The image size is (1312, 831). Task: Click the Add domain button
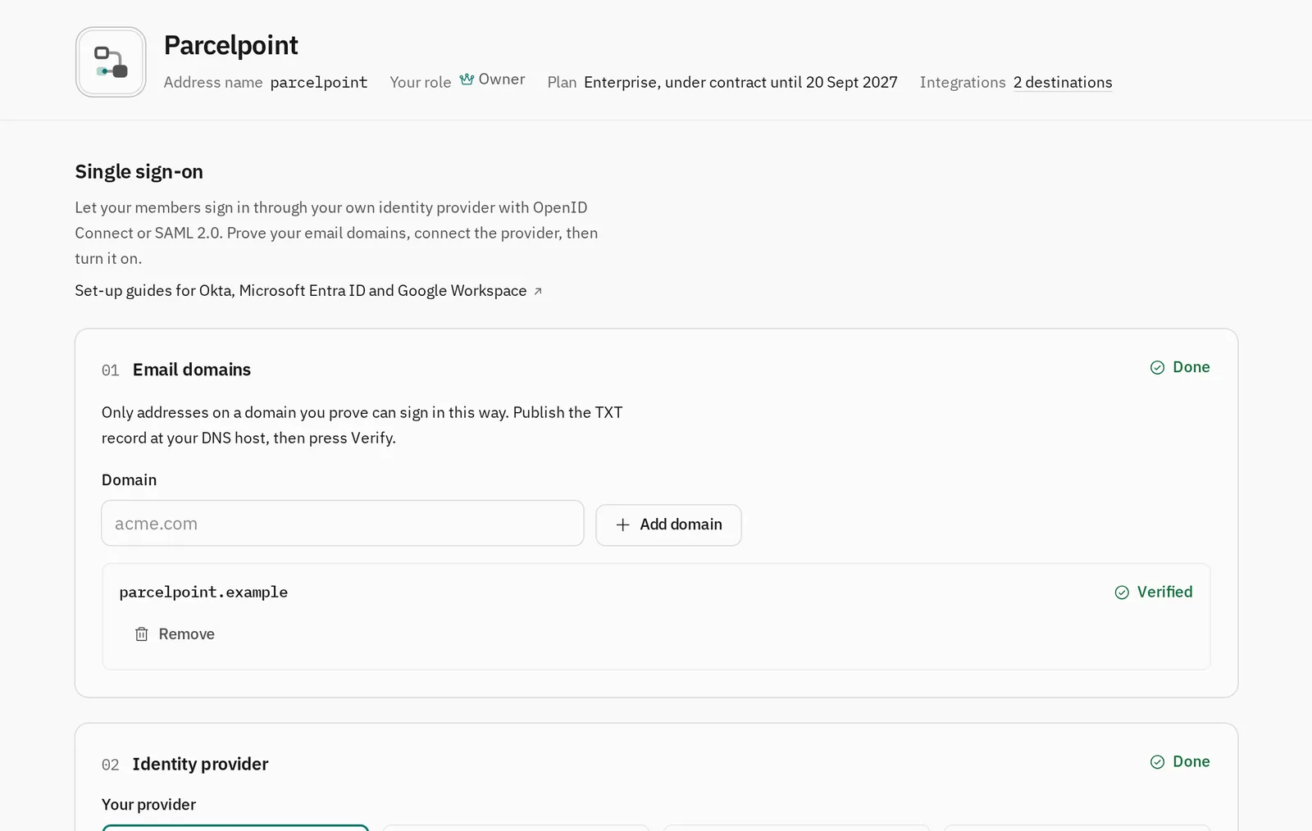pyautogui.click(x=668, y=524)
